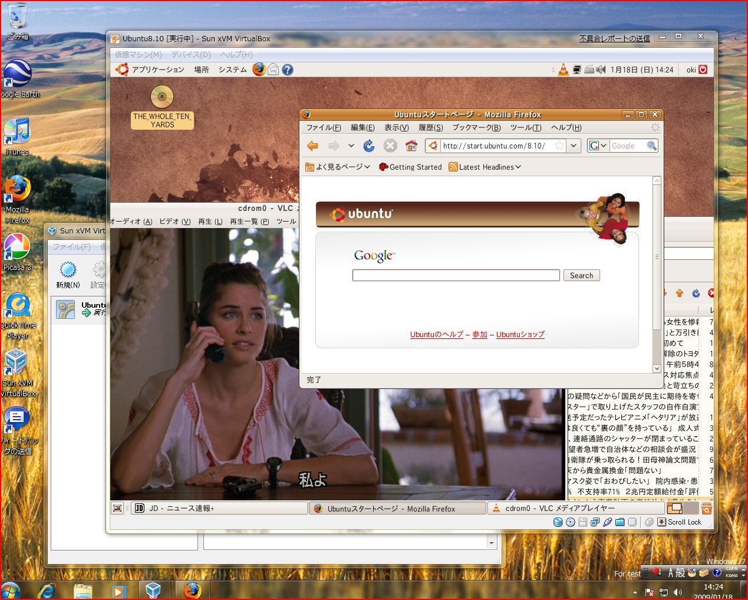Click the Firefox page vertical scrollbar
748x600 pixels.
pyautogui.click(x=657, y=275)
